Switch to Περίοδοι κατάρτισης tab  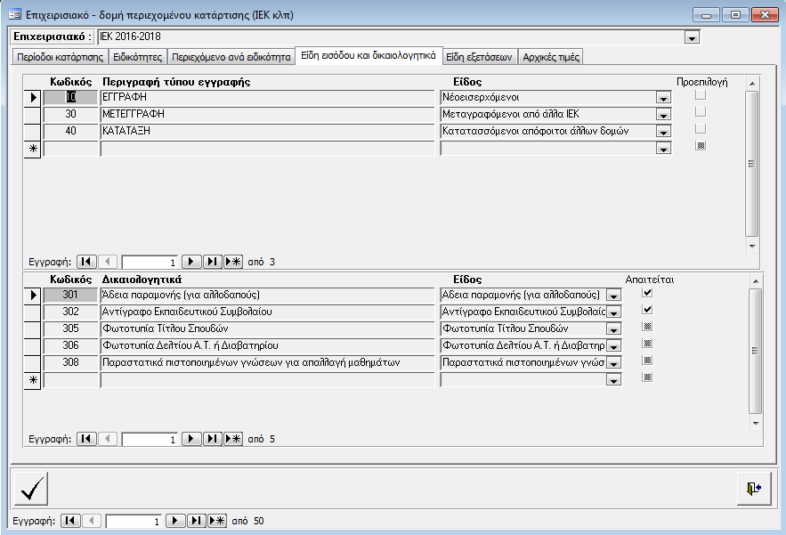(61, 57)
